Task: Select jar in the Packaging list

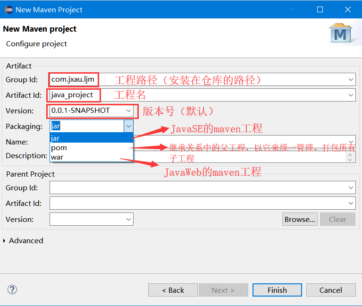Action: [92, 138]
